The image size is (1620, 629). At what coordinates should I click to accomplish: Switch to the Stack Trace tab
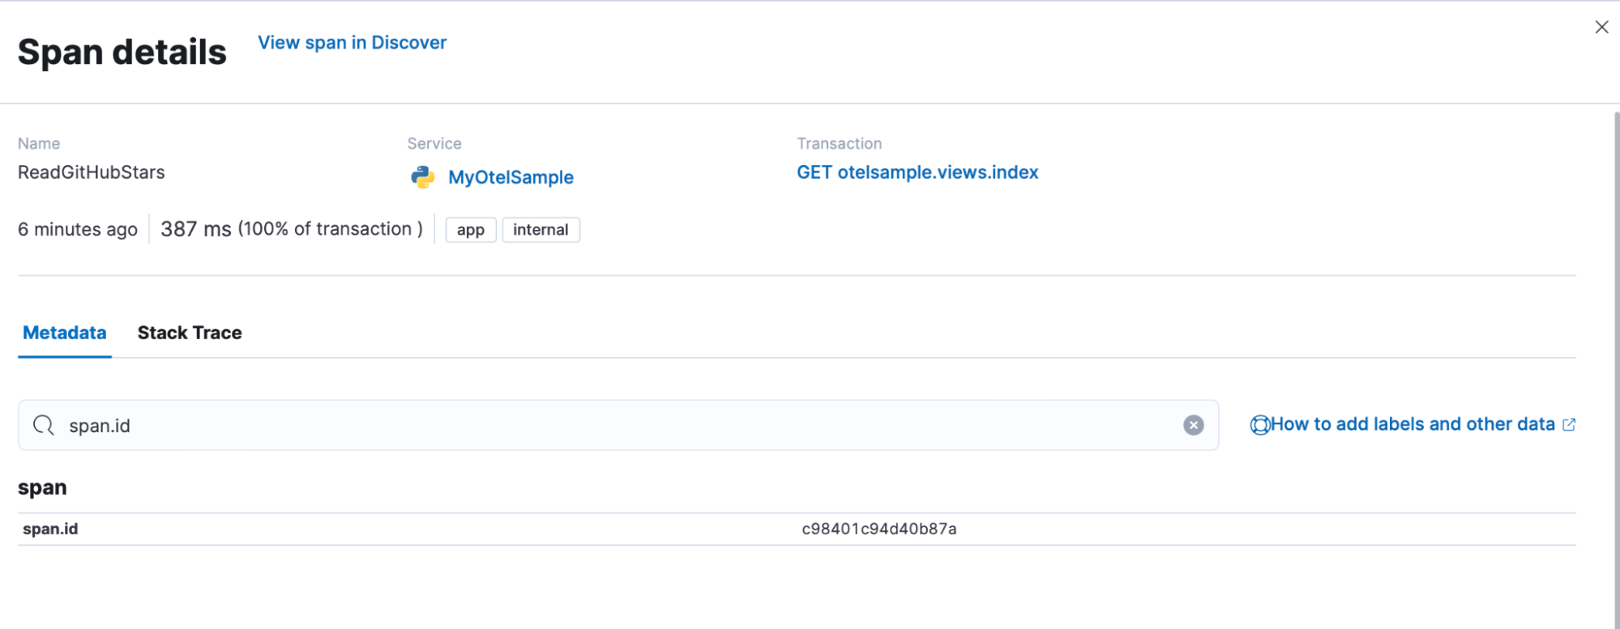[x=190, y=333]
